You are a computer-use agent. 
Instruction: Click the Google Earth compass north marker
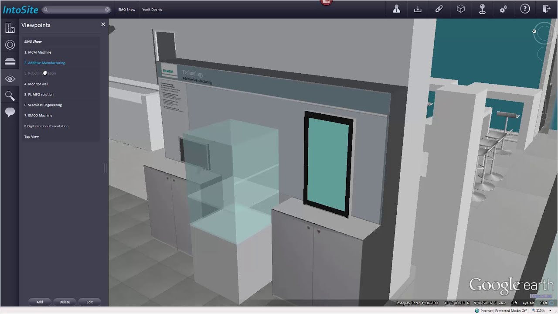pyautogui.click(x=534, y=31)
